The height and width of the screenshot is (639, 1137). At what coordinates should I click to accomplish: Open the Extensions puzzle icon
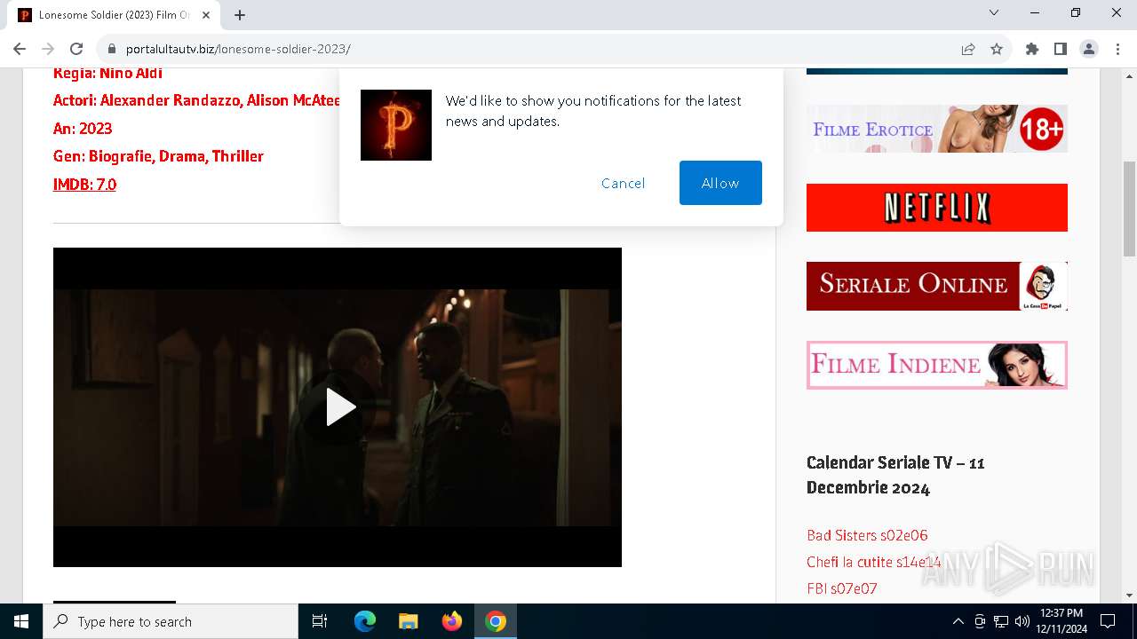click(x=1032, y=49)
